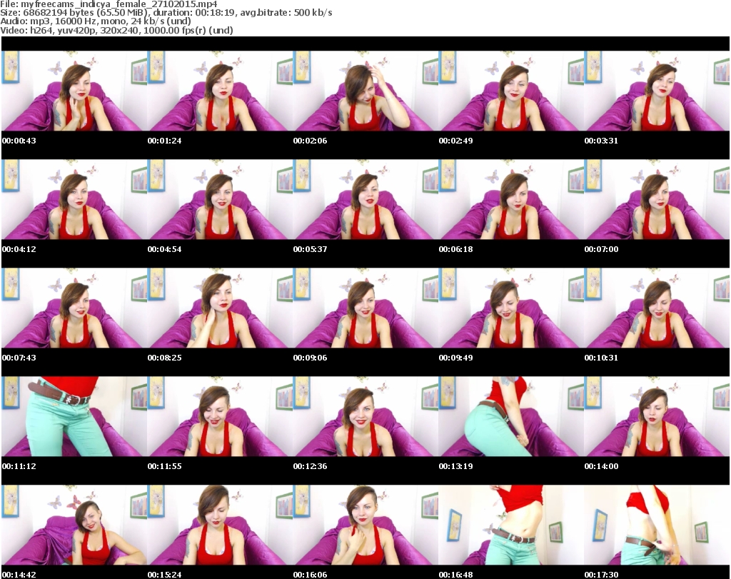Open the thumbnail frame stamped 00:08:25
This screenshot has height=579, width=731.
220,308
